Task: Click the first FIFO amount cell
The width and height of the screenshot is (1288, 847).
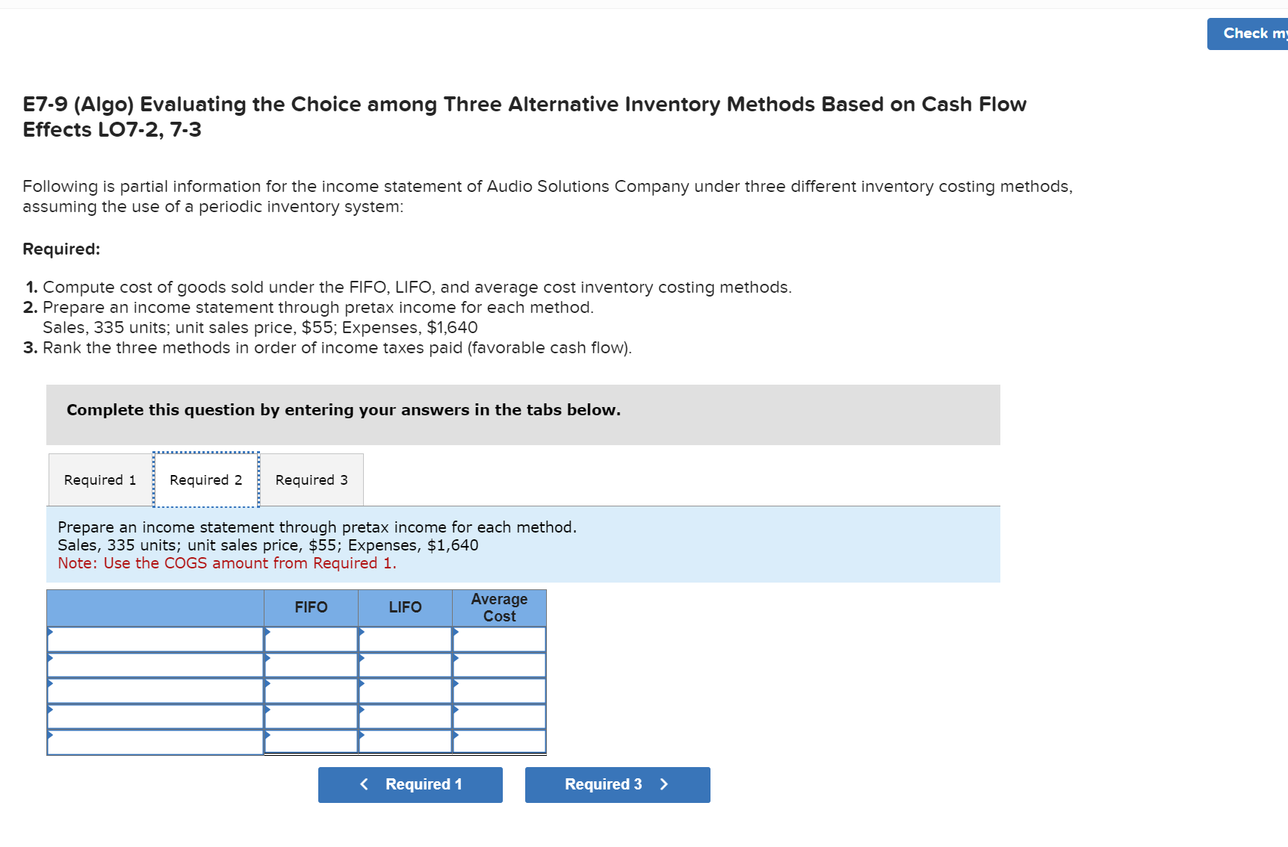Action: (311, 639)
